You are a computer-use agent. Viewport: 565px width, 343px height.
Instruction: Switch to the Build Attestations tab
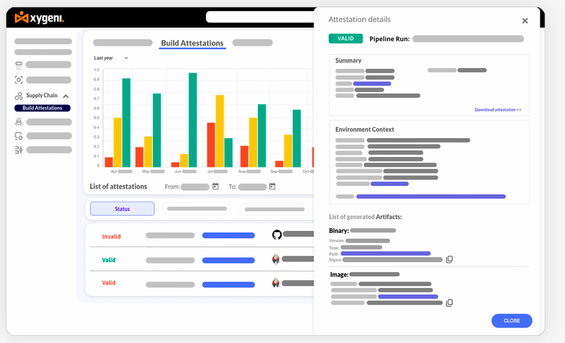(192, 43)
